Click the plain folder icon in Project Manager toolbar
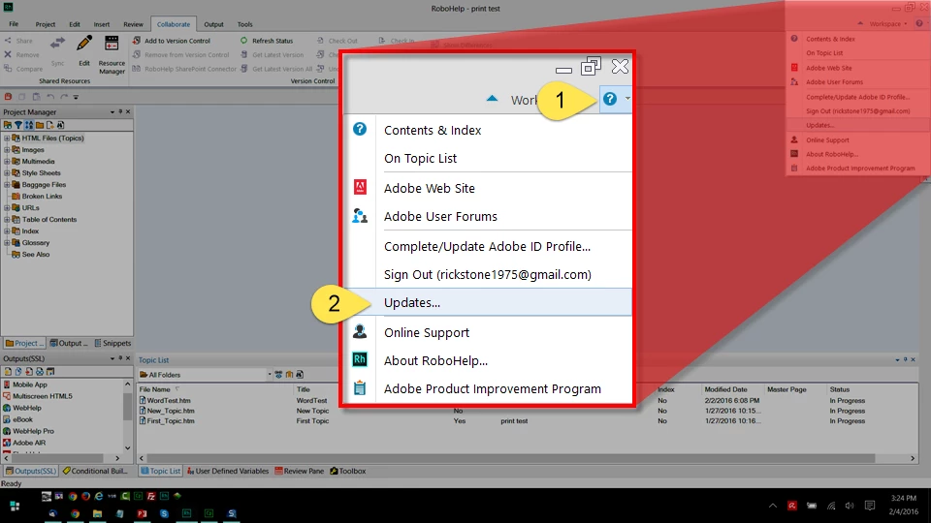 pyautogui.click(x=39, y=125)
